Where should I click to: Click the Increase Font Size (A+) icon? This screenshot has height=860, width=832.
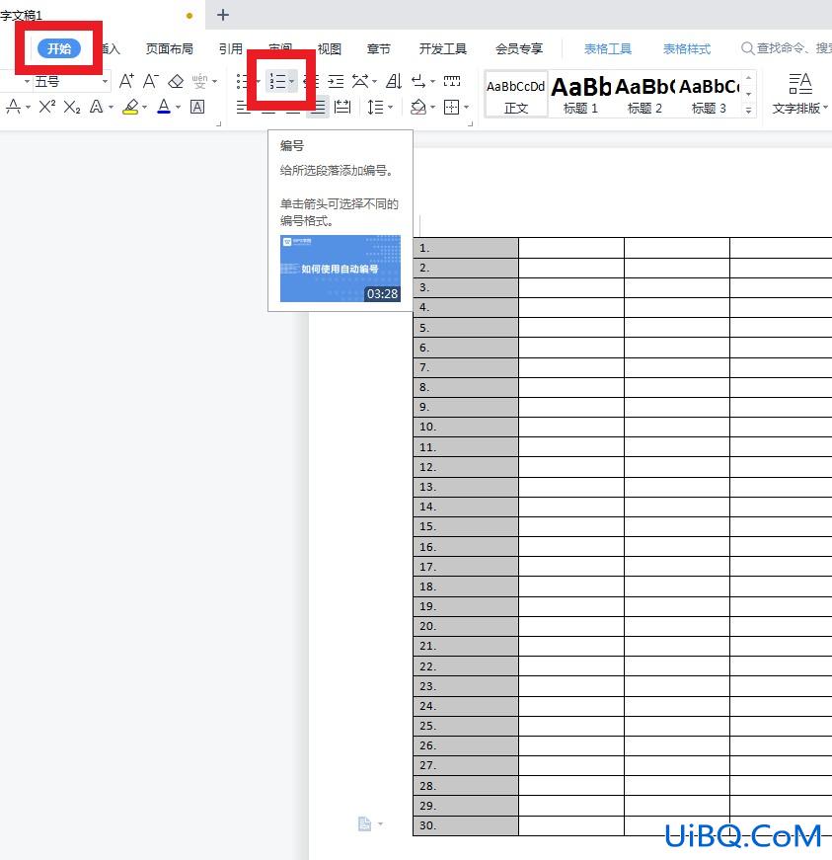(x=126, y=81)
